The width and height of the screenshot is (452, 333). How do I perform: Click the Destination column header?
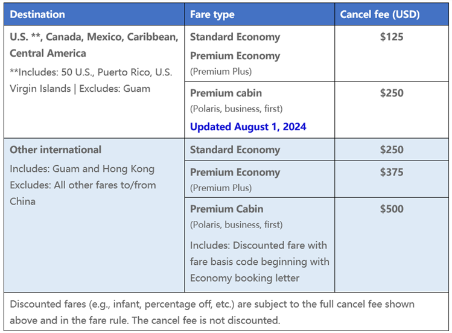[37, 14]
